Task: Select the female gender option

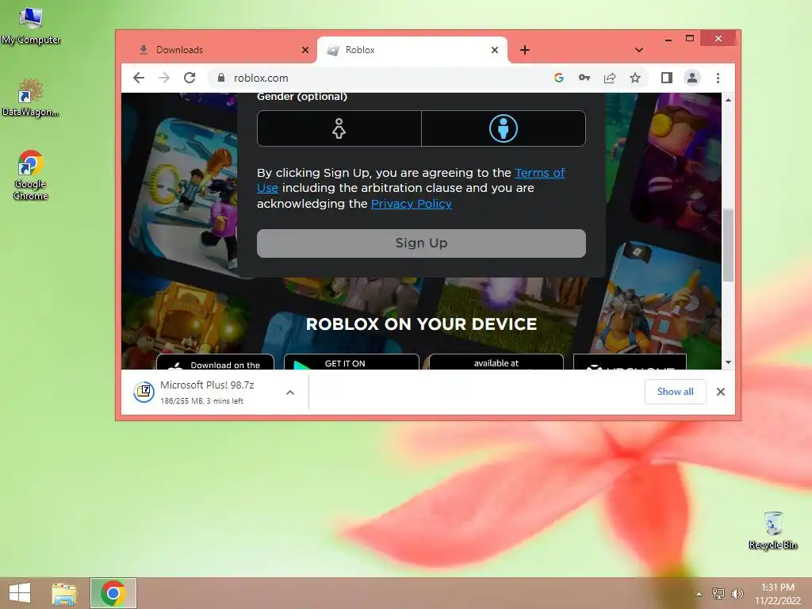Action: [x=339, y=128]
